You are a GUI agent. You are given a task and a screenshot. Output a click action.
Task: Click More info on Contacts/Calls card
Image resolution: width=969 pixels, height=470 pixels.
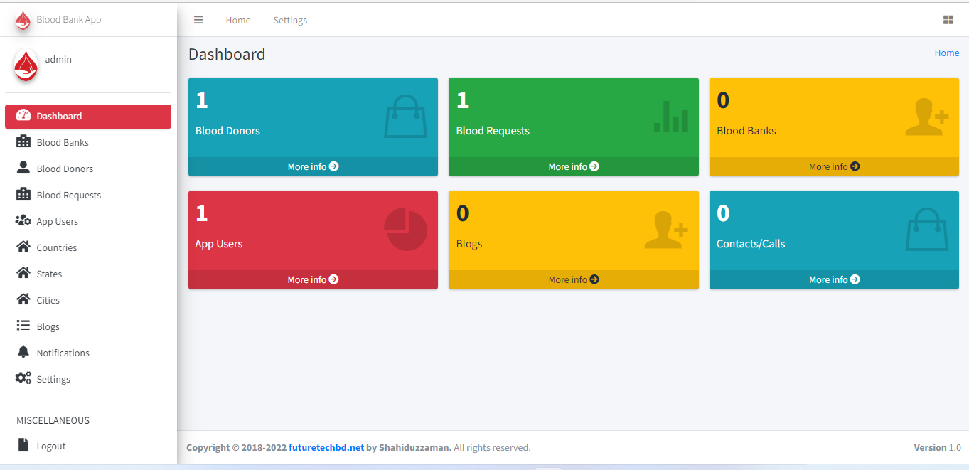(x=834, y=279)
